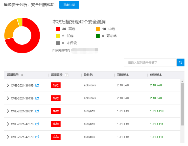The height and width of the screenshot is (146, 188).
Task: Click busybox package in CVE-2021-28831 row
Action: tap(89, 111)
